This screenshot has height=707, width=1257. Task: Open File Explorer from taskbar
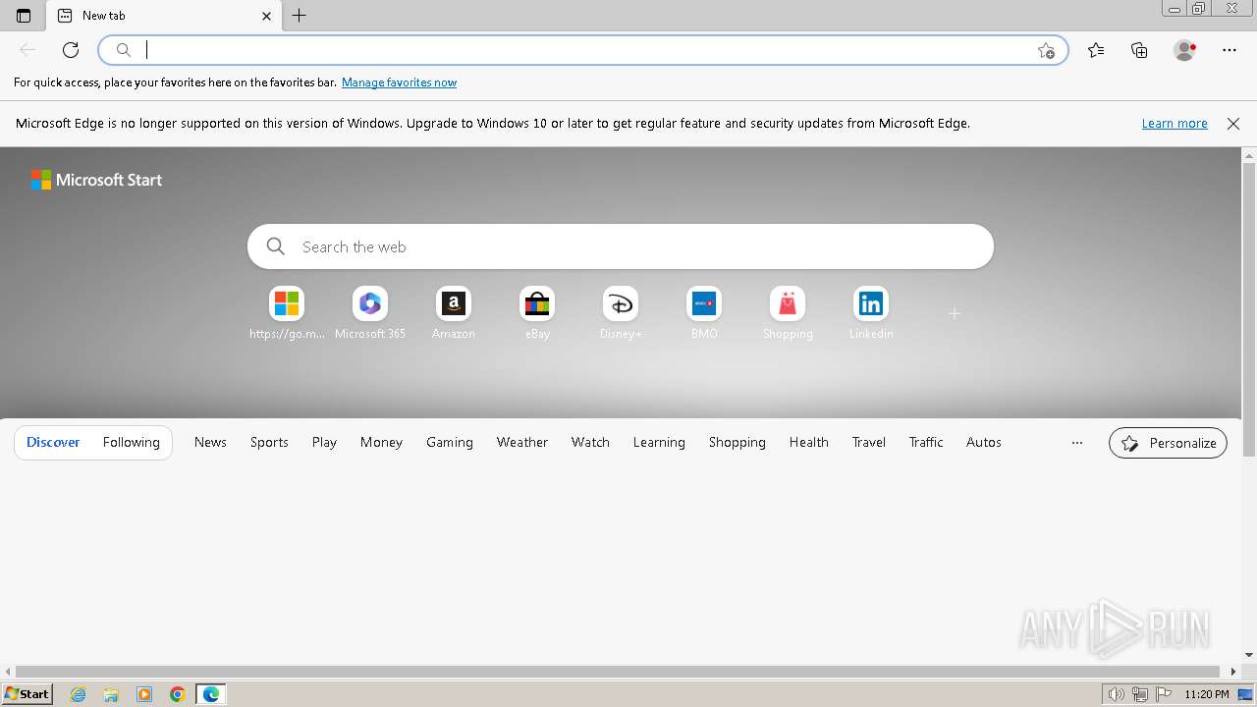[111, 694]
